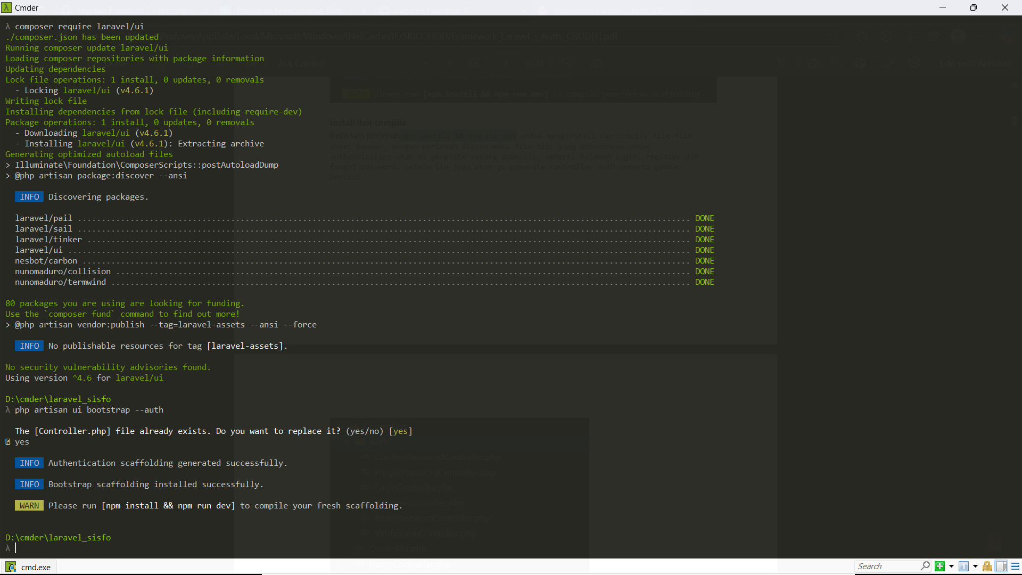Open the new console dropdown arrow
The image size is (1022, 575).
pyautogui.click(x=951, y=566)
